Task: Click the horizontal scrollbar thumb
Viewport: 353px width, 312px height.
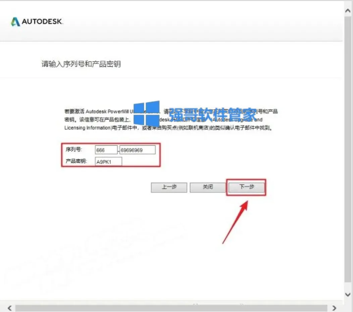Action: click(171, 308)
